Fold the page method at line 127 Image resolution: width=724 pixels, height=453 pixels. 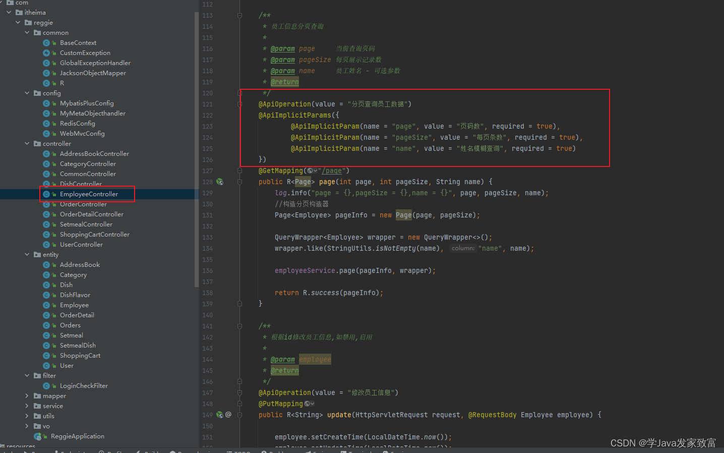click(x=240, y=171)
